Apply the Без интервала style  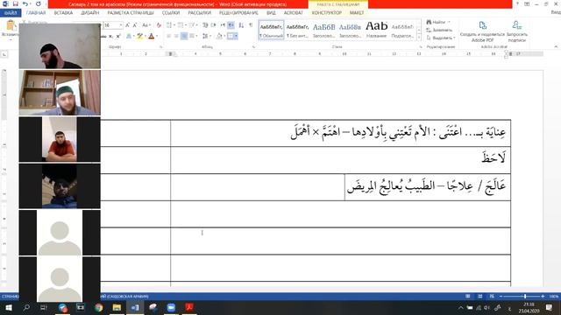point(297,30)
